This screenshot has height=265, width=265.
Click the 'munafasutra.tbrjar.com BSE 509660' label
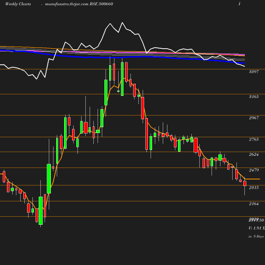point(79,4)
